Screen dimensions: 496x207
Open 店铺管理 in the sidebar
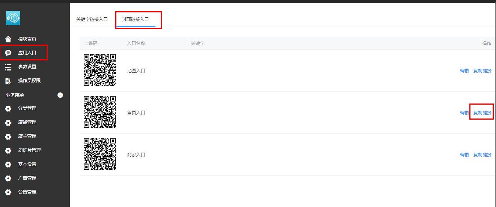coord(27,122)
